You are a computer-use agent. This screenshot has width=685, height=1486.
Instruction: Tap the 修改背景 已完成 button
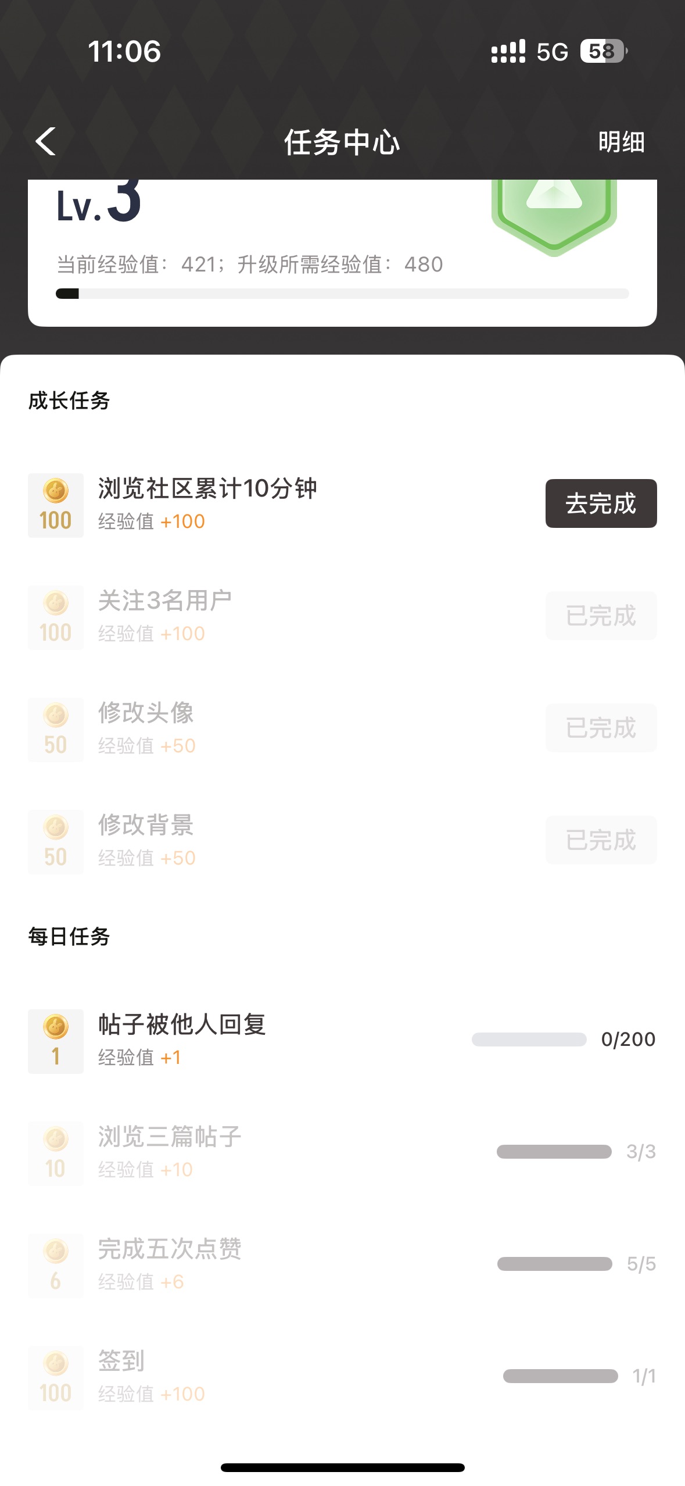601,840
